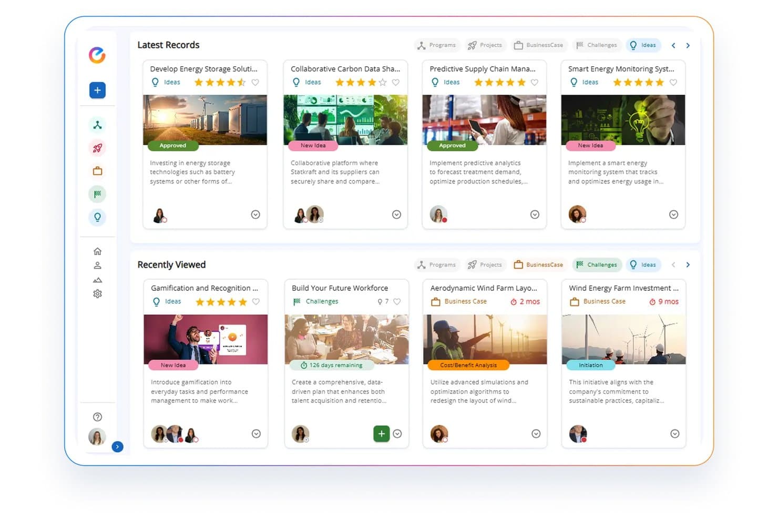The image size is (778, 519).
Task: Open the user avatar at sidebar bottom
Action: tap(97, 437)
